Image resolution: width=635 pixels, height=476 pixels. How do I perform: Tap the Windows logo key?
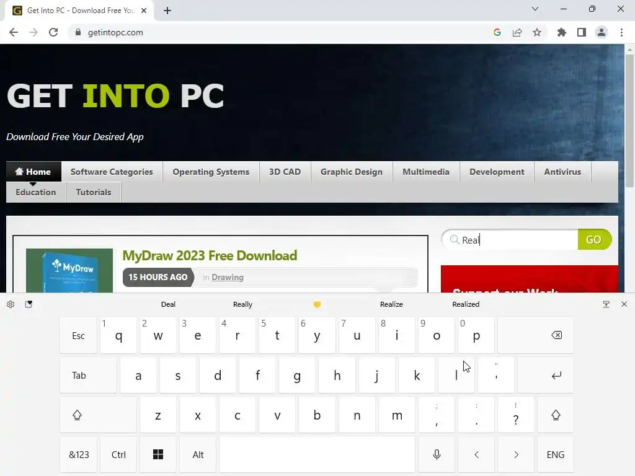tap(158, 454)
